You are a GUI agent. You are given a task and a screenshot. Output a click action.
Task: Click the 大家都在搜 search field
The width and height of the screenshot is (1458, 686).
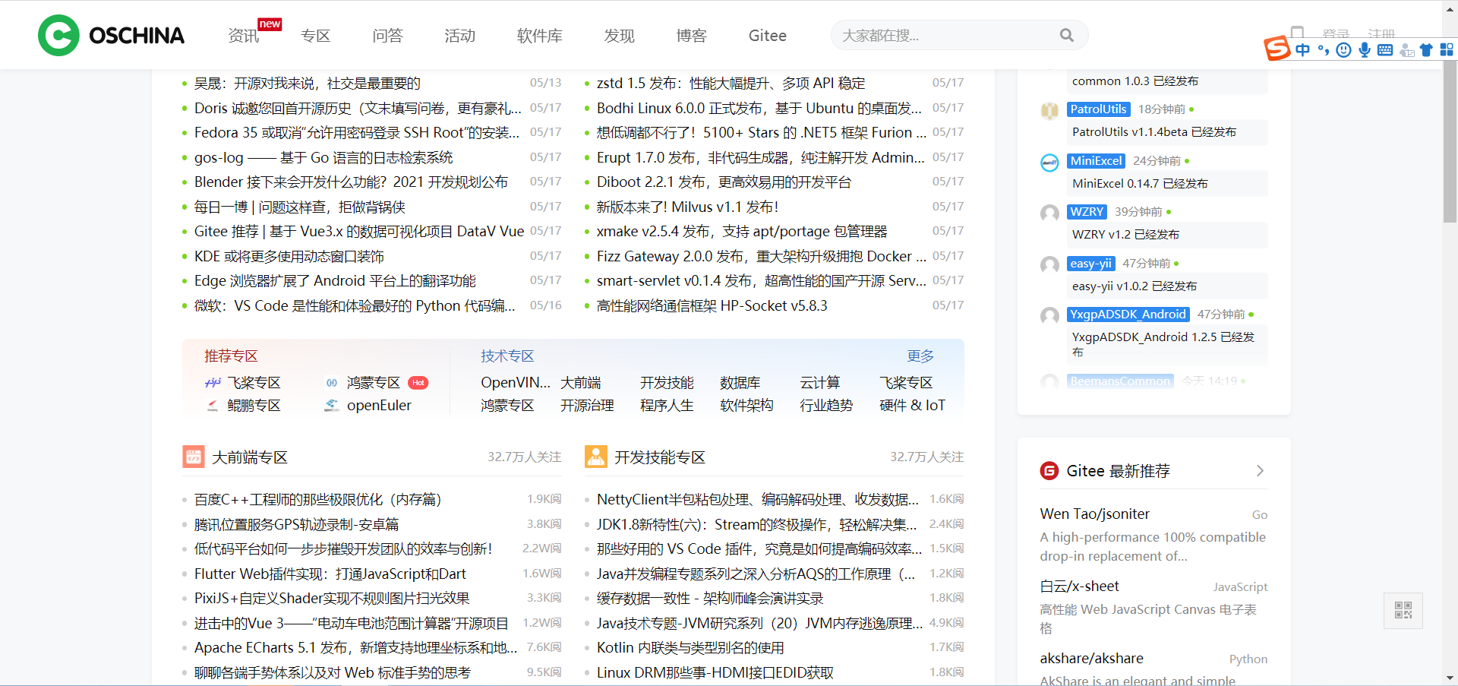[x=959, y=35]
